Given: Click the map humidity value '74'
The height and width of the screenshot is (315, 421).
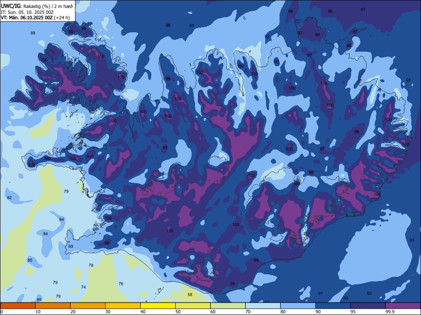Looking at the screenshot, I should pos(83,287).
